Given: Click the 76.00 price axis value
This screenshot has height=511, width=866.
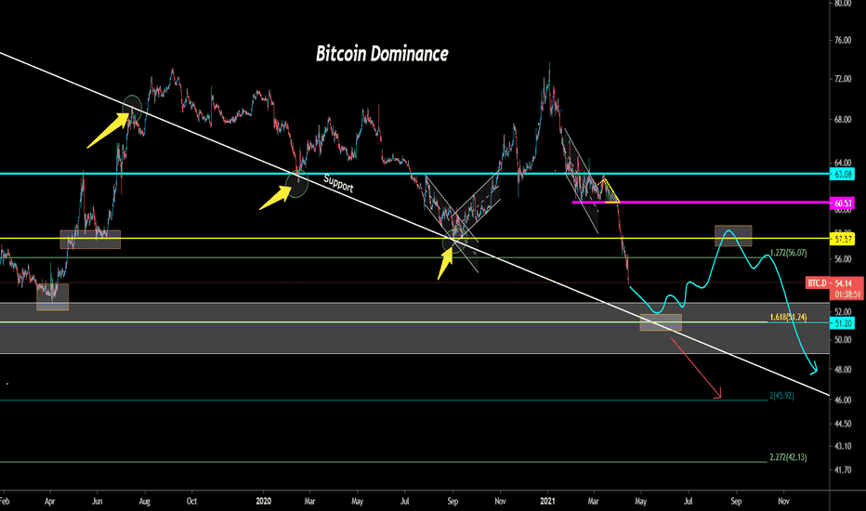Looking at the screenshot, I should [x=843, y=40].
